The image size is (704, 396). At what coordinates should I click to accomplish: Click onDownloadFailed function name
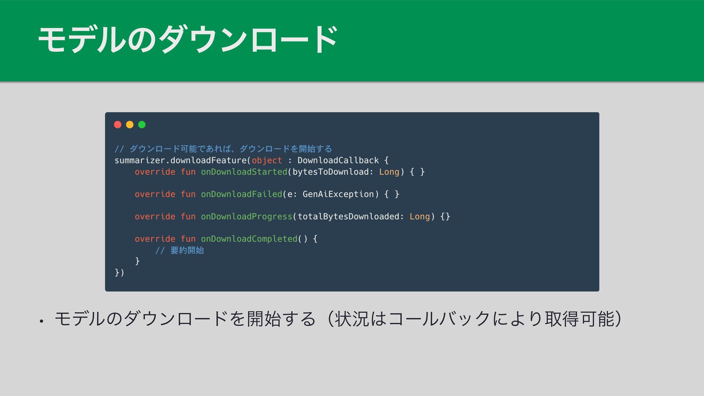(241, 194)
